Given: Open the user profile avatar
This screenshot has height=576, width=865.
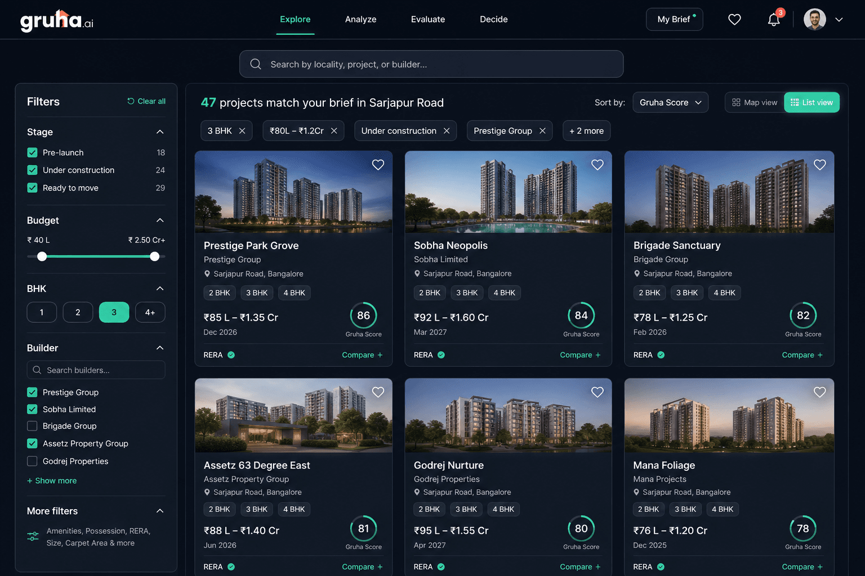Looking at the screenshot, I should click(814, 19).
